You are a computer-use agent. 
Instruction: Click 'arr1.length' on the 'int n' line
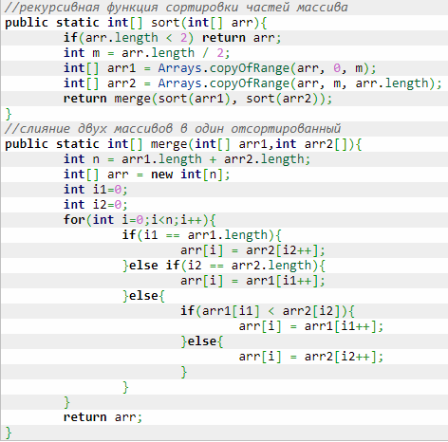coord(161,159)
